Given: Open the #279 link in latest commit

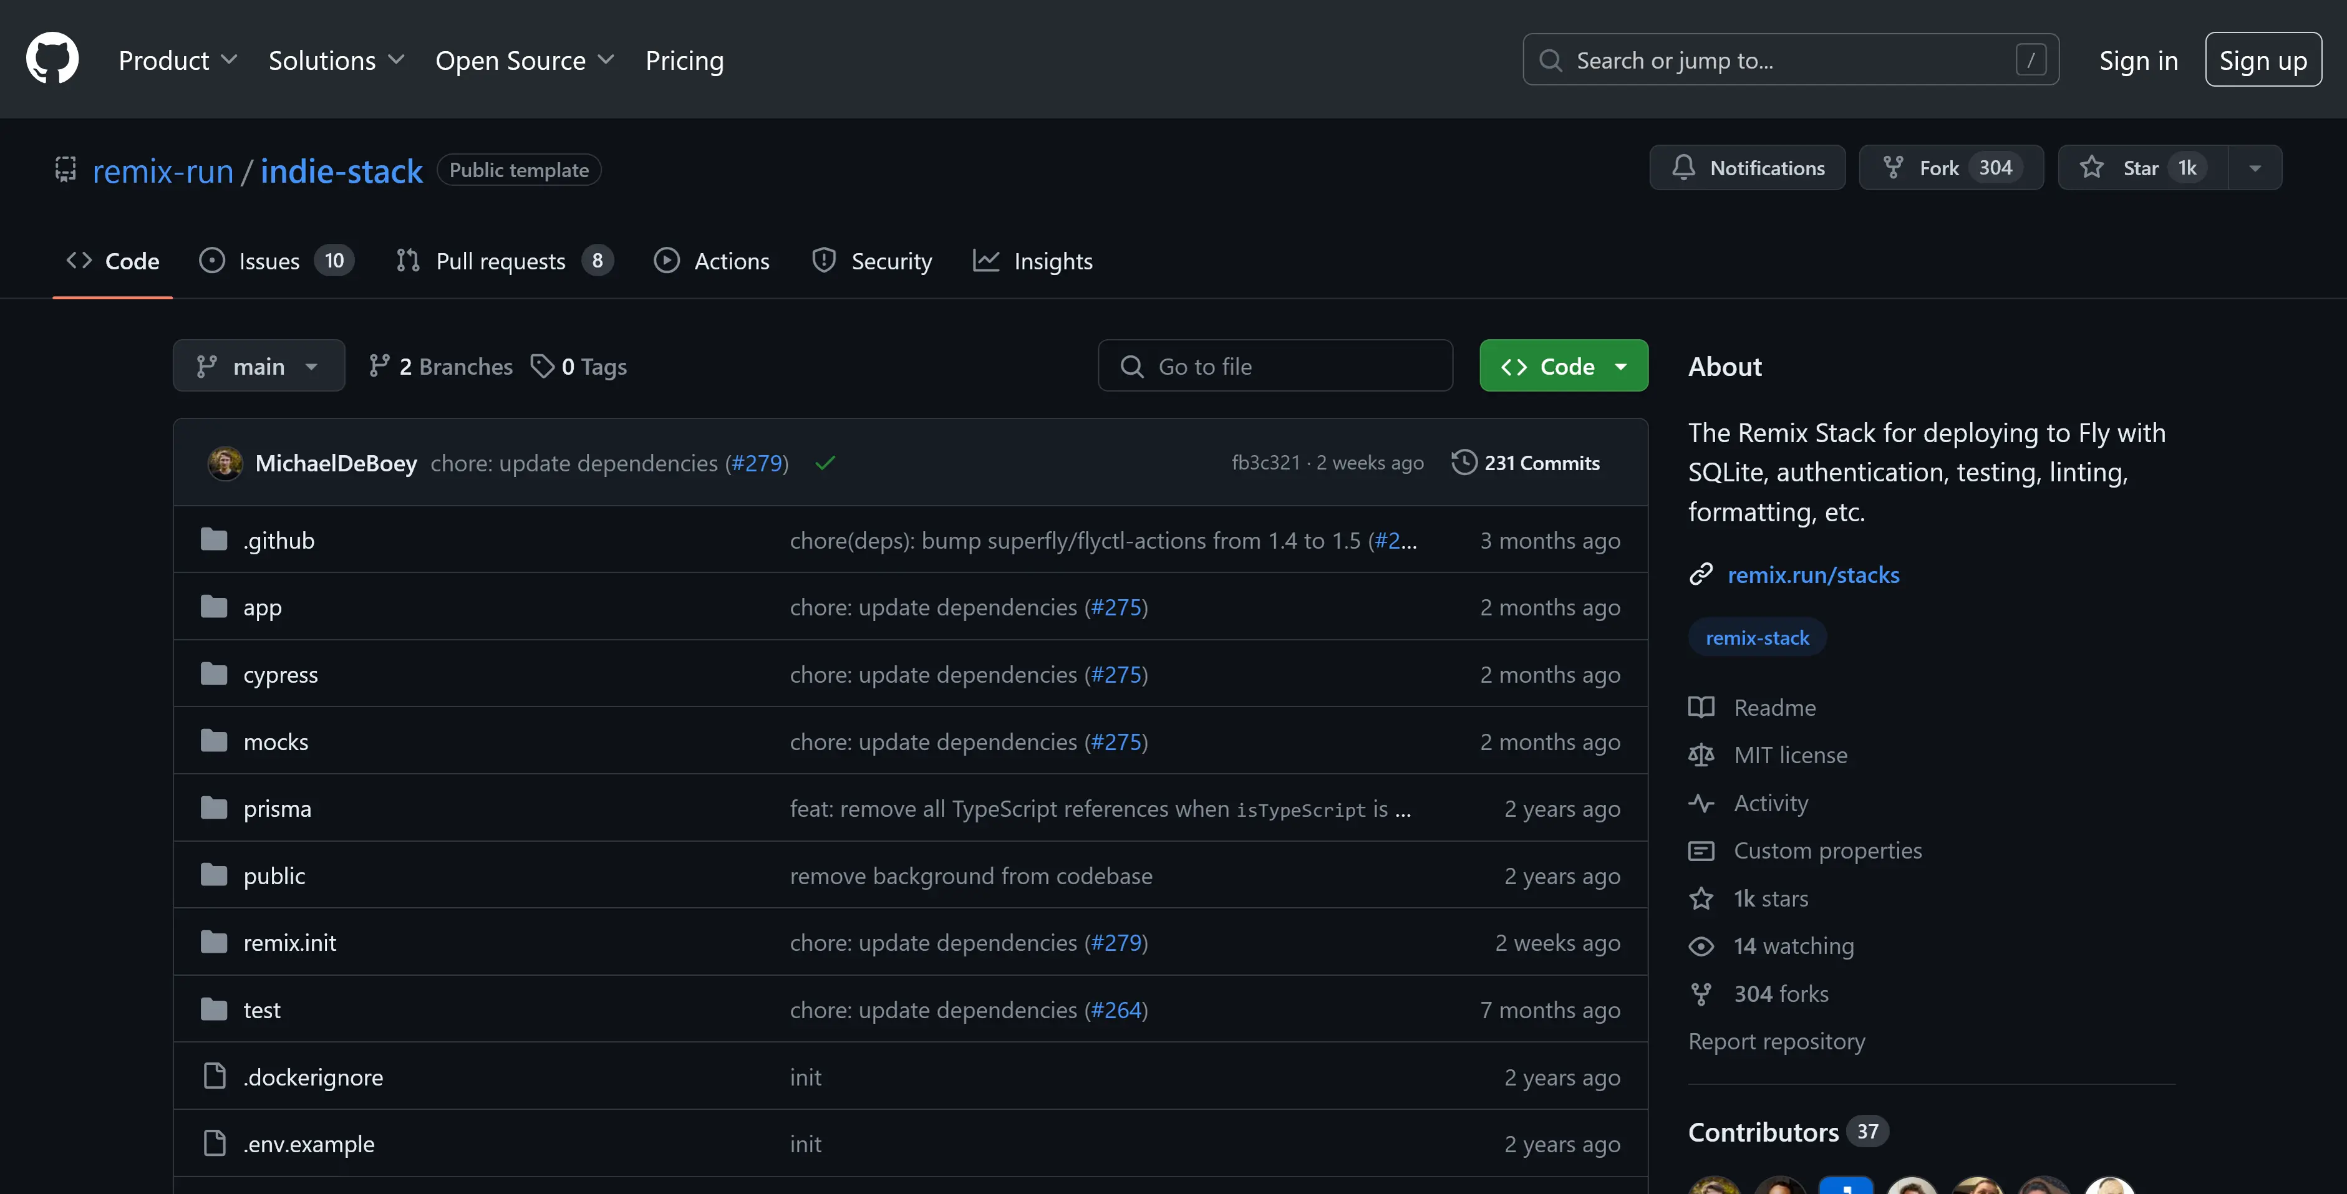Looking at the screenshot, I should pos(757,463).
